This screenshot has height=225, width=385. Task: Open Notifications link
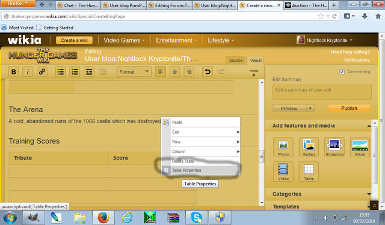click(357, 60)
